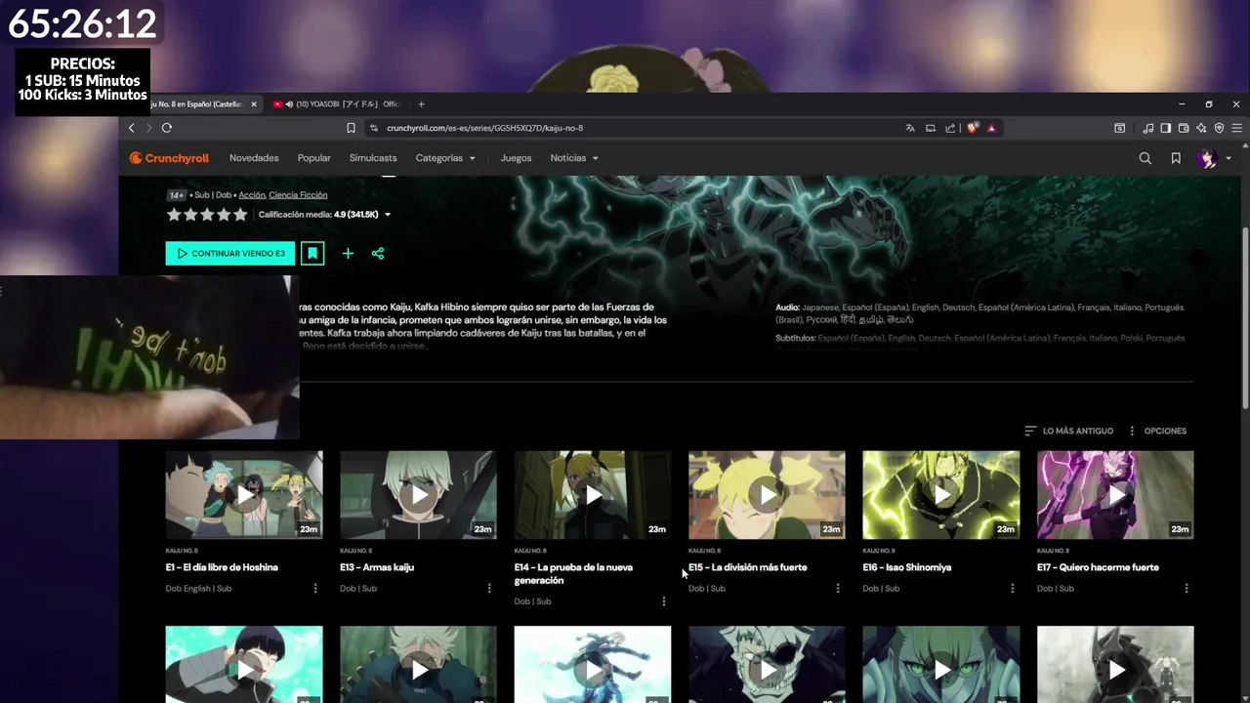Screen dimensions: 1250x703
Task: Open Juegos in the navigation bar
Action: pyautogui.click(x=516, y=158)
